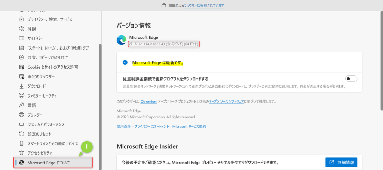Select Microsoft Edge について menu item
The image size is (383, 170).
[53, 163]
